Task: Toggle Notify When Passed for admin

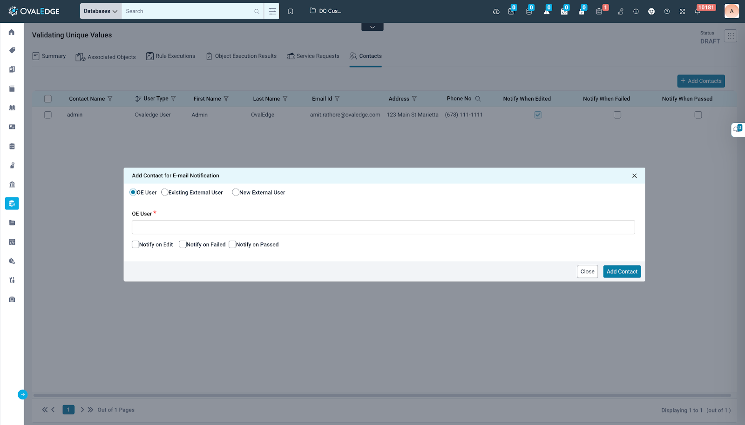Action: pyautogui.click(x=698, y=115)
